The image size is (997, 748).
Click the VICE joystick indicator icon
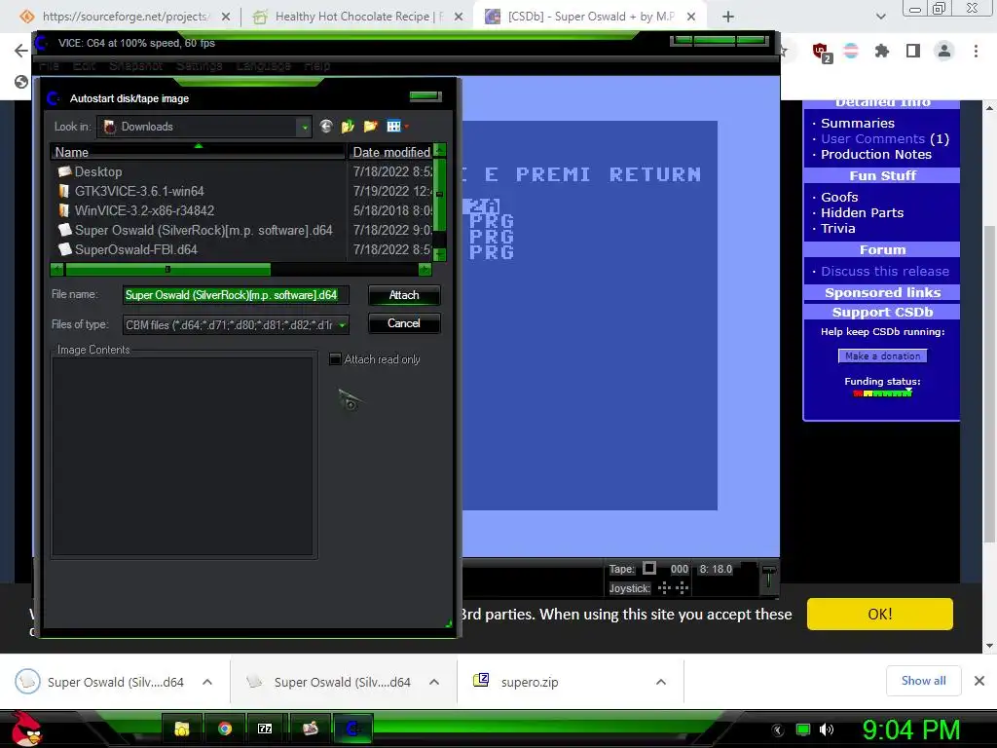[x=673, y=587]
